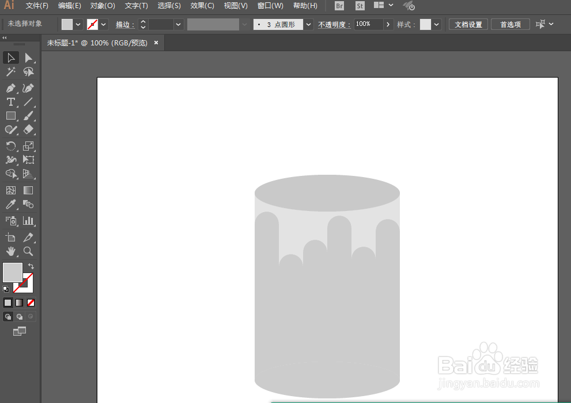571x403 pixels.
Task: Select the Rectangle tool
Action: point(10,116)
